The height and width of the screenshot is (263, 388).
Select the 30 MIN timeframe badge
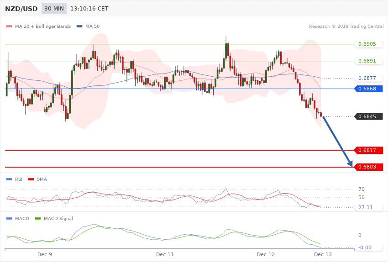pyautogui.click(x=54, y=9)
